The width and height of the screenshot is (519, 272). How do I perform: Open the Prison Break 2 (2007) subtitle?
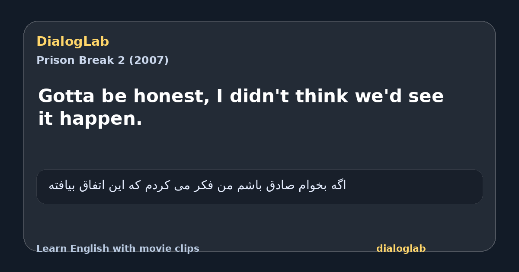point(103,60)
